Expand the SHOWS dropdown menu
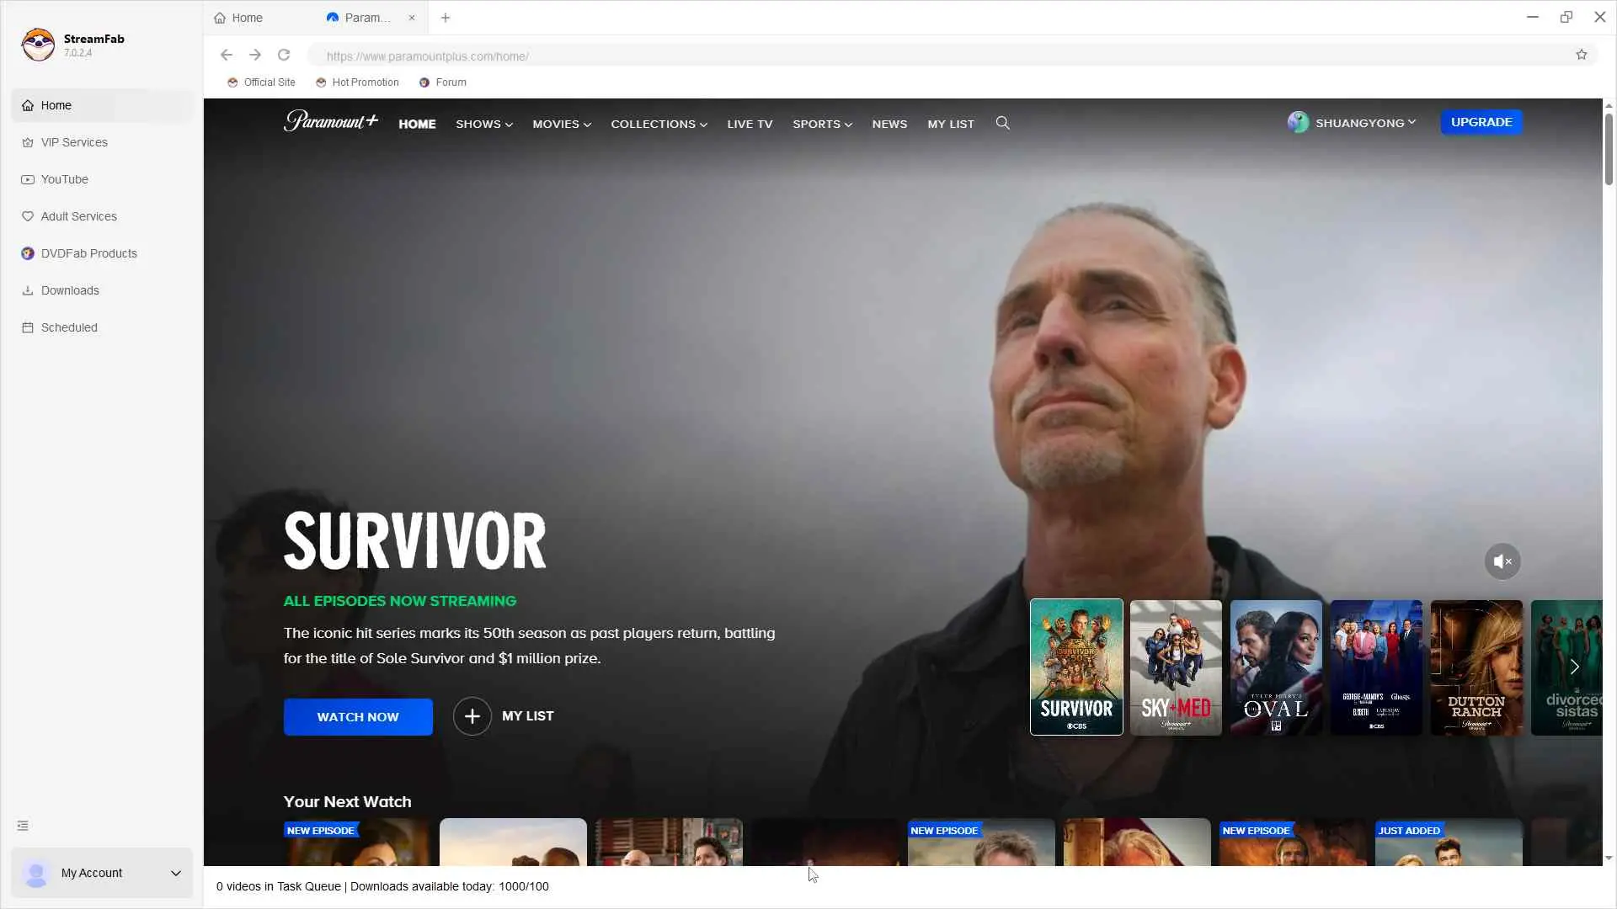This screenshot has height=909, width=1617. (484, 124)
